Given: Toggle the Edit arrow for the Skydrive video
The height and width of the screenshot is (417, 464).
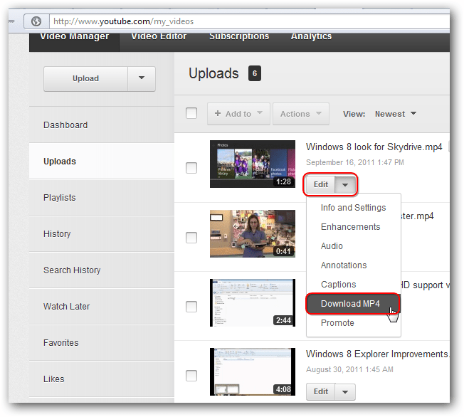Looking at the screenshot, I should pos(345,185).
